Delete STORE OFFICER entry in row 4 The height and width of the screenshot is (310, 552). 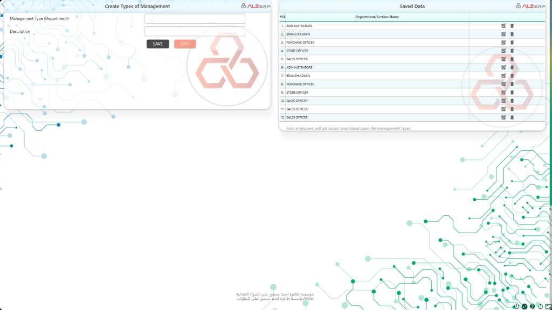512,51
